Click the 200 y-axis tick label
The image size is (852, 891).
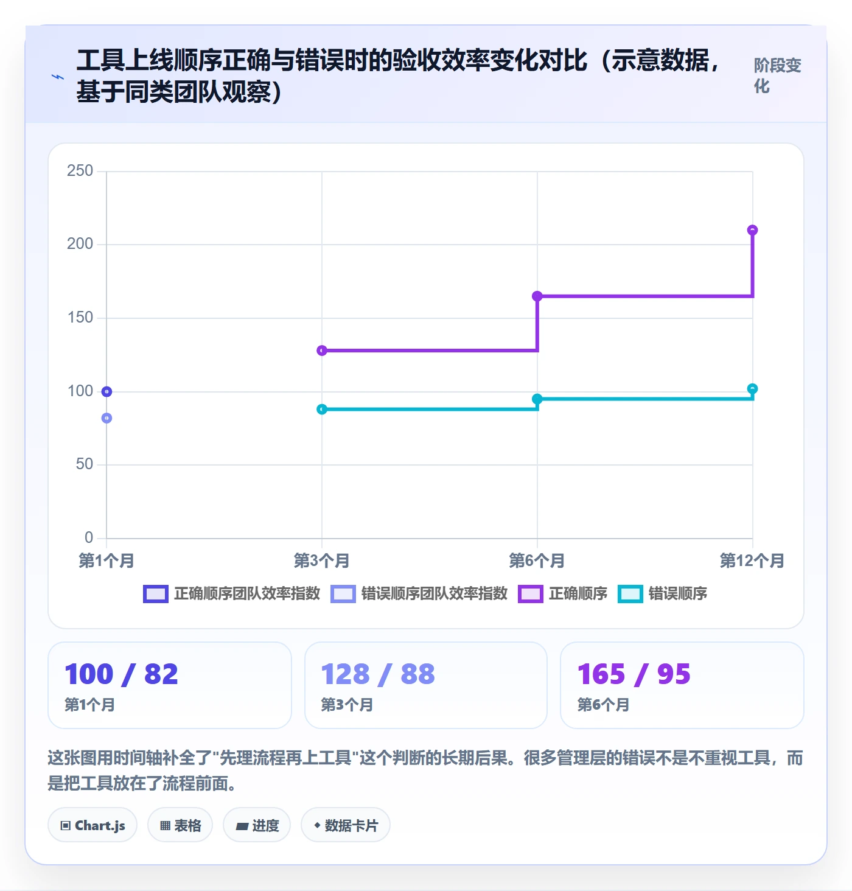click(x=80, y=244)
